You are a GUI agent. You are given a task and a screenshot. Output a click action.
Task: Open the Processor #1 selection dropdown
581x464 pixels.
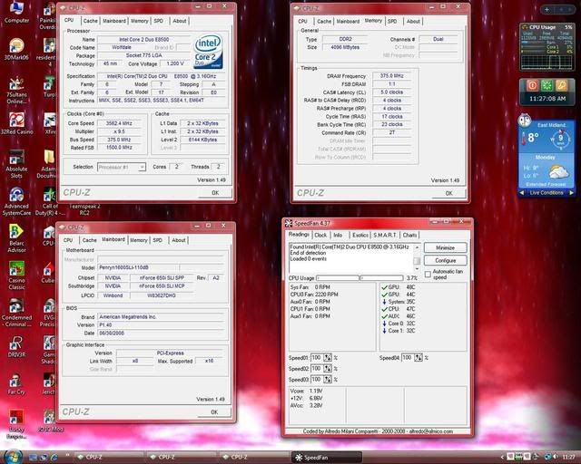click(x=142, y=168)
